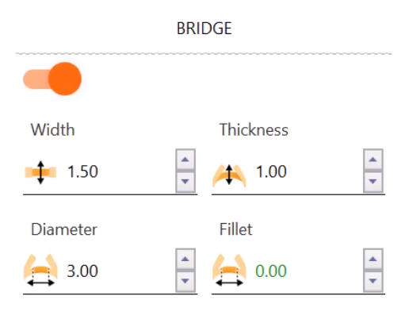The height and width of the screenshot is (319, 409).
Task: Decrease Width value with down arrow
Action: (185, 182)
